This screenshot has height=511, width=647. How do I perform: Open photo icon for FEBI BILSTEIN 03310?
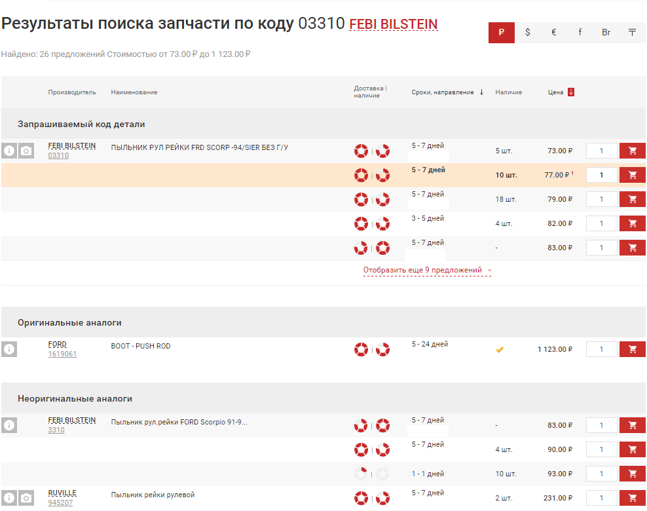(x=26, y=151)
